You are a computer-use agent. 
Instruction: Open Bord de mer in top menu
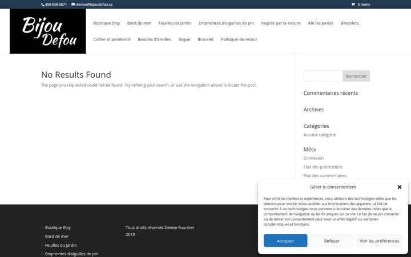[x=139, y=23]
